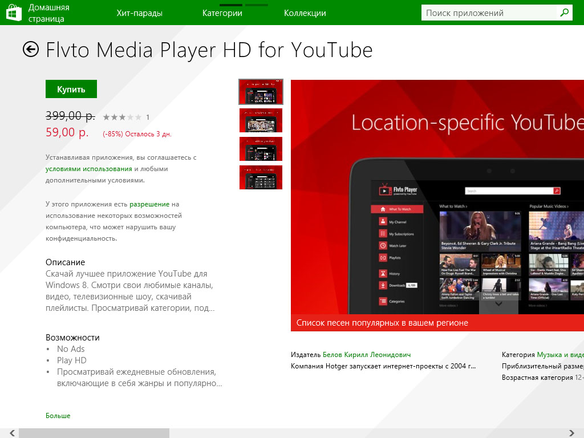Open publisher Белов Кирилл Леонидович link
Screen dimensions: 584x438
pos(367,355)
